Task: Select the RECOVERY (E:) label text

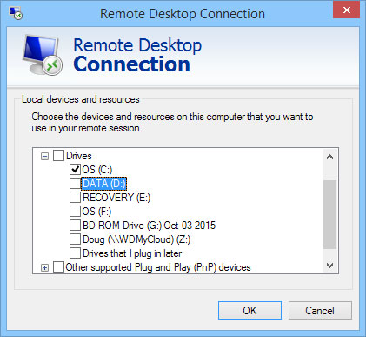Action: (116, 198)
